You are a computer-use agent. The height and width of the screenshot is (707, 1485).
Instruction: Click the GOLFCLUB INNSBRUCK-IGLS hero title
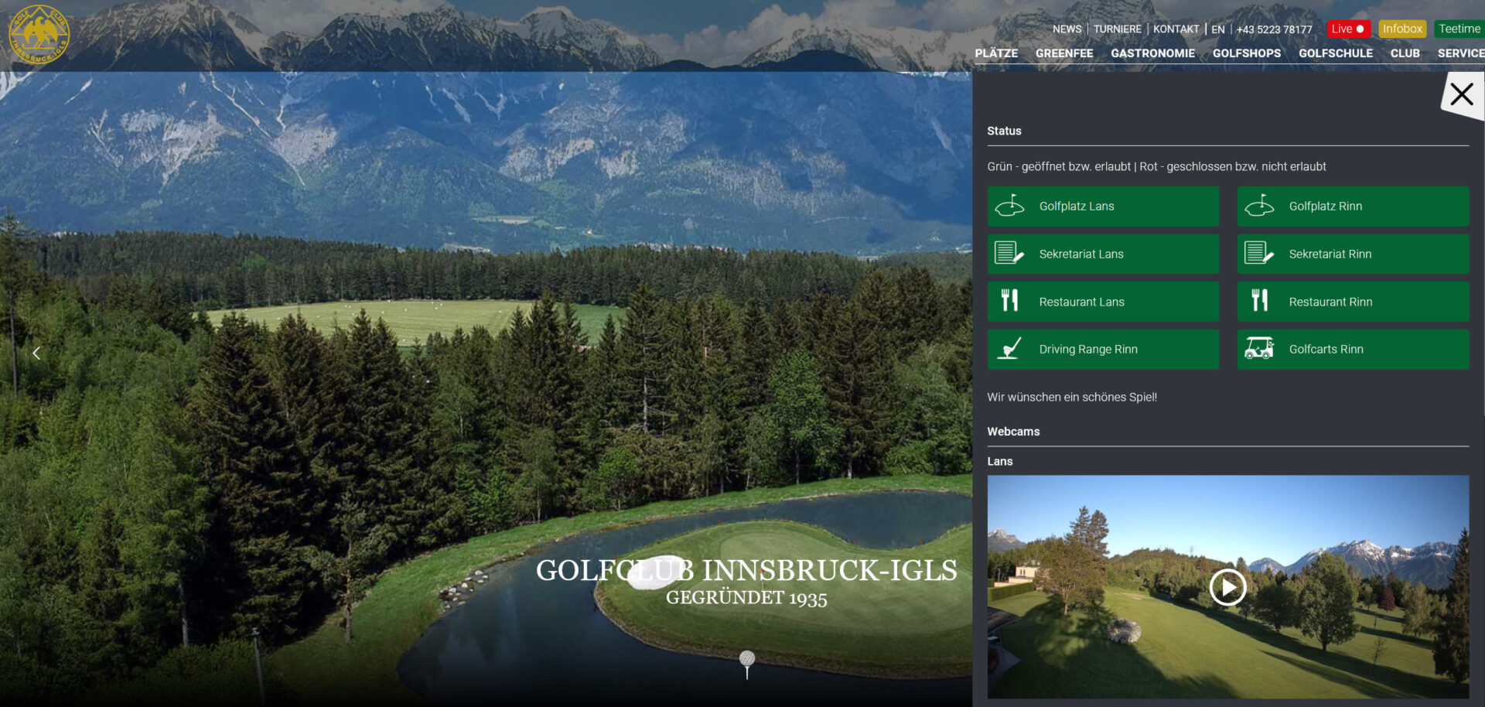(x=746, y=570)
